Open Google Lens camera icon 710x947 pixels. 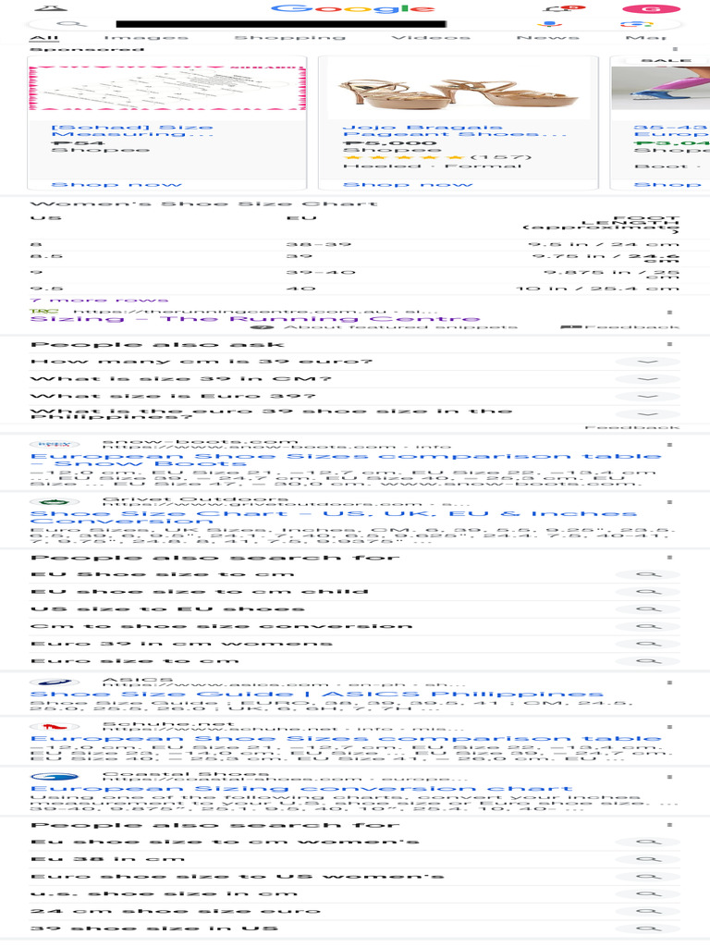pos(637,24)
